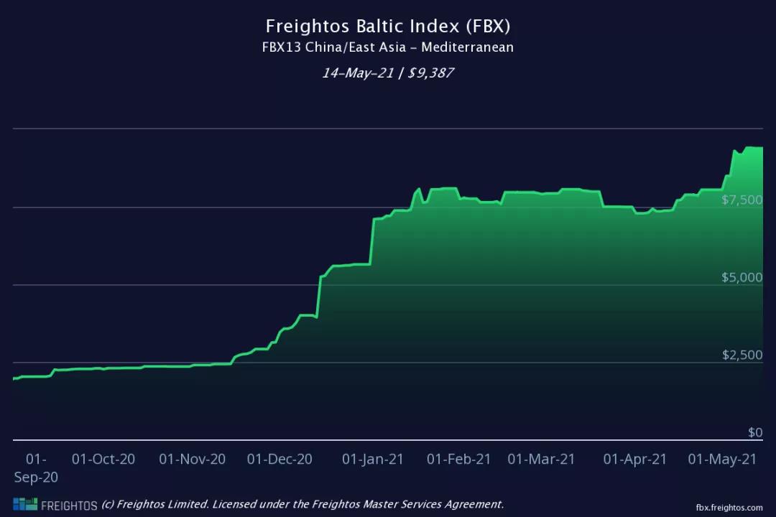This screenshot has width=776, height=517.
Task: Select the 01-Jan-21 date label
Action: click(372, 460)
